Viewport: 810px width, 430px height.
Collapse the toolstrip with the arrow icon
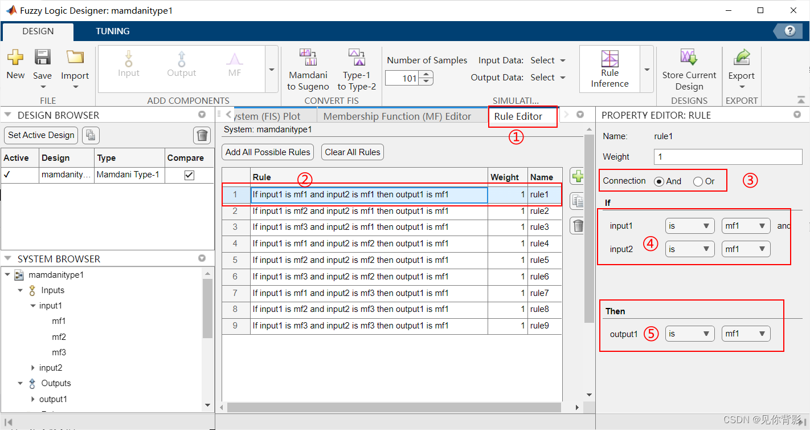(801, 100)
